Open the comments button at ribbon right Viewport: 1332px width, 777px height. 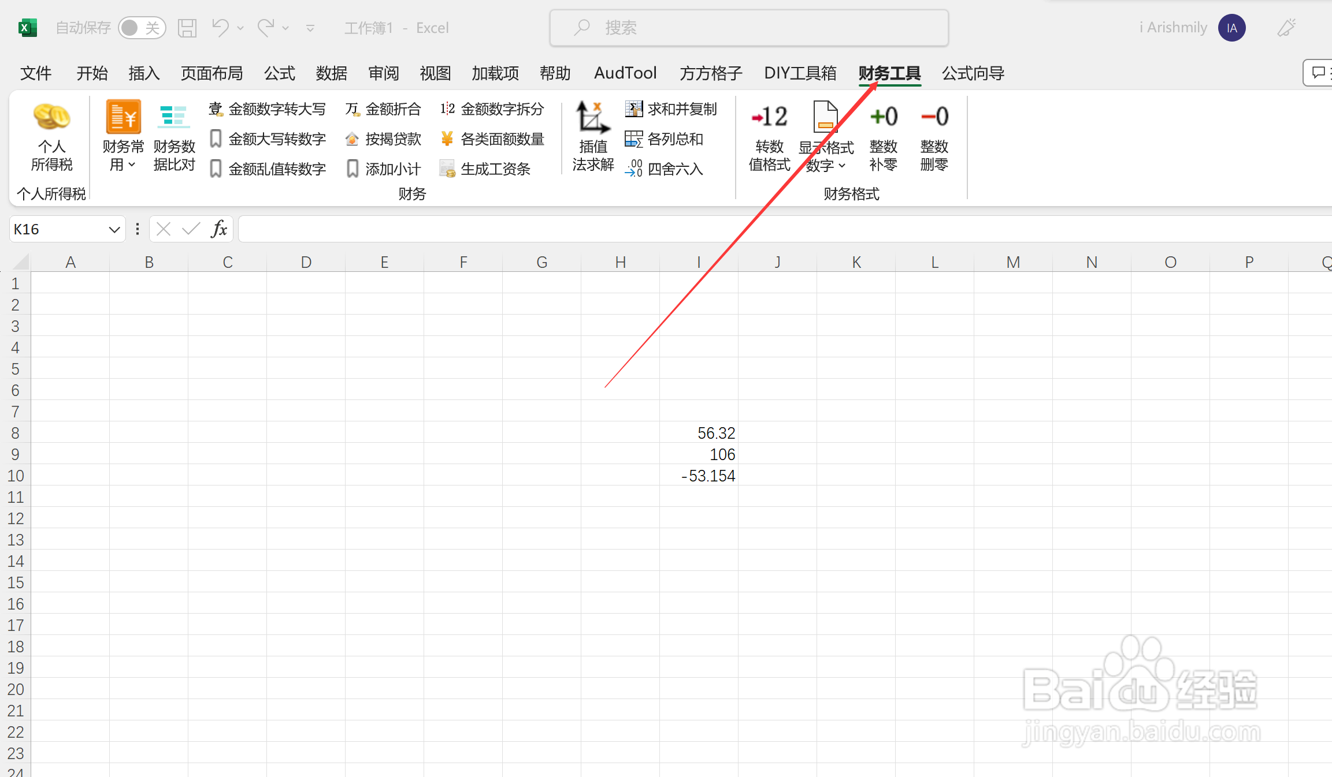coord(1318,73)
